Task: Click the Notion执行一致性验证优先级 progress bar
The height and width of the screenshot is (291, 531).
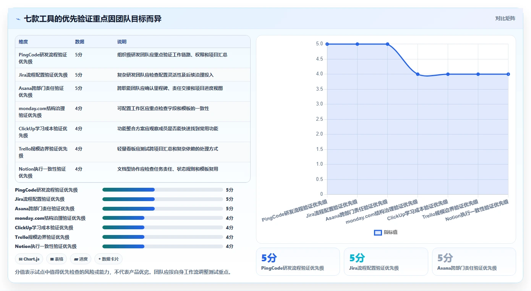Action: tap(163, 246)
